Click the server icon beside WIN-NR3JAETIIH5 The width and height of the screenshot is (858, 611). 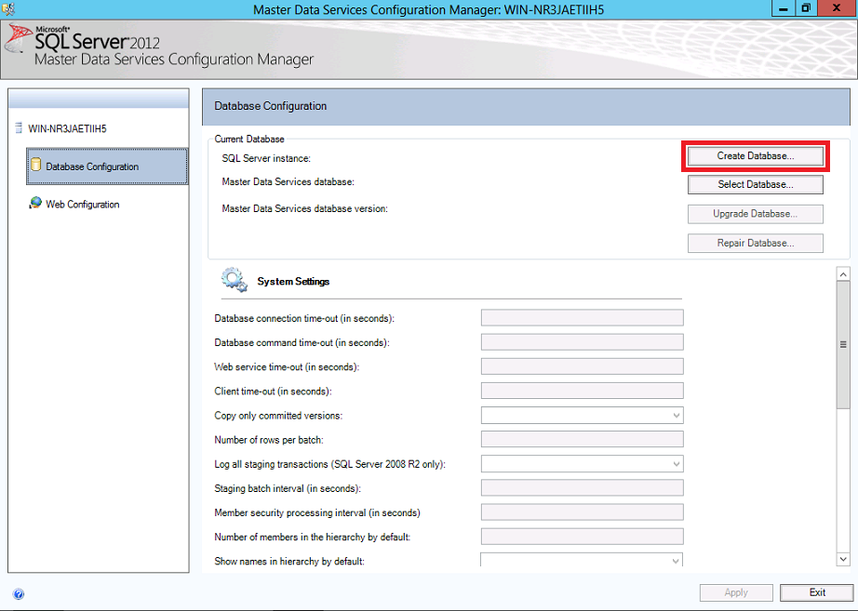(19, 128)
